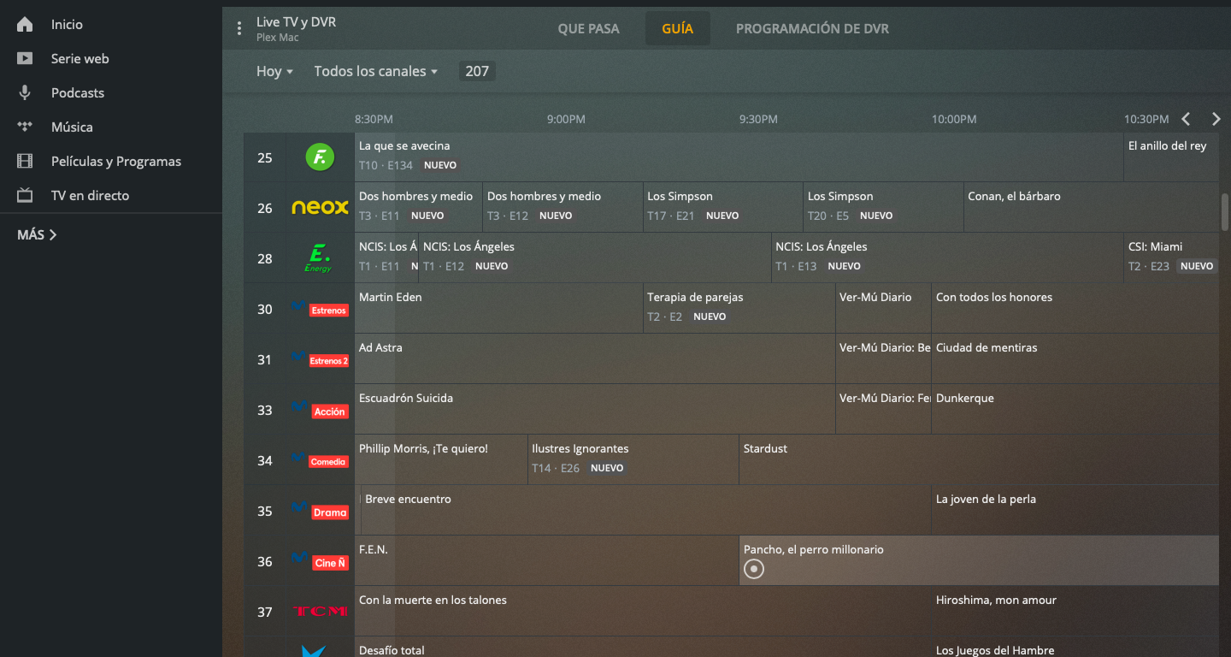Switch to the QUE PASA tab
This screenshot has width=1231, height=657.
coord(588,28)
